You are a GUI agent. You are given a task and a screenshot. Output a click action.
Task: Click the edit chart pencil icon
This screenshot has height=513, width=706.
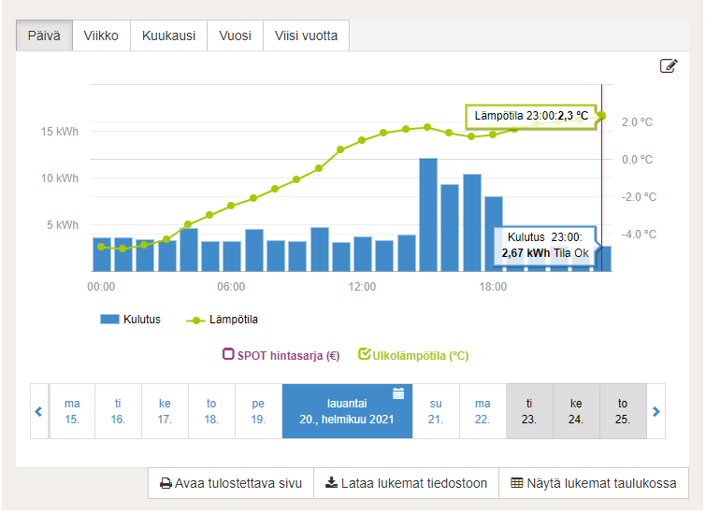click(668, 65)
